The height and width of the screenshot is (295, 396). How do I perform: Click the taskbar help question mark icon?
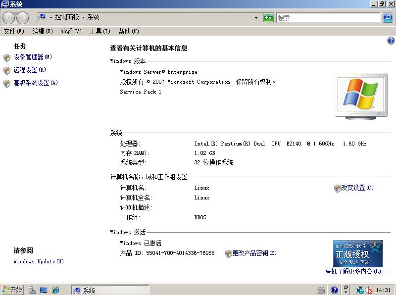click(335, 290)
